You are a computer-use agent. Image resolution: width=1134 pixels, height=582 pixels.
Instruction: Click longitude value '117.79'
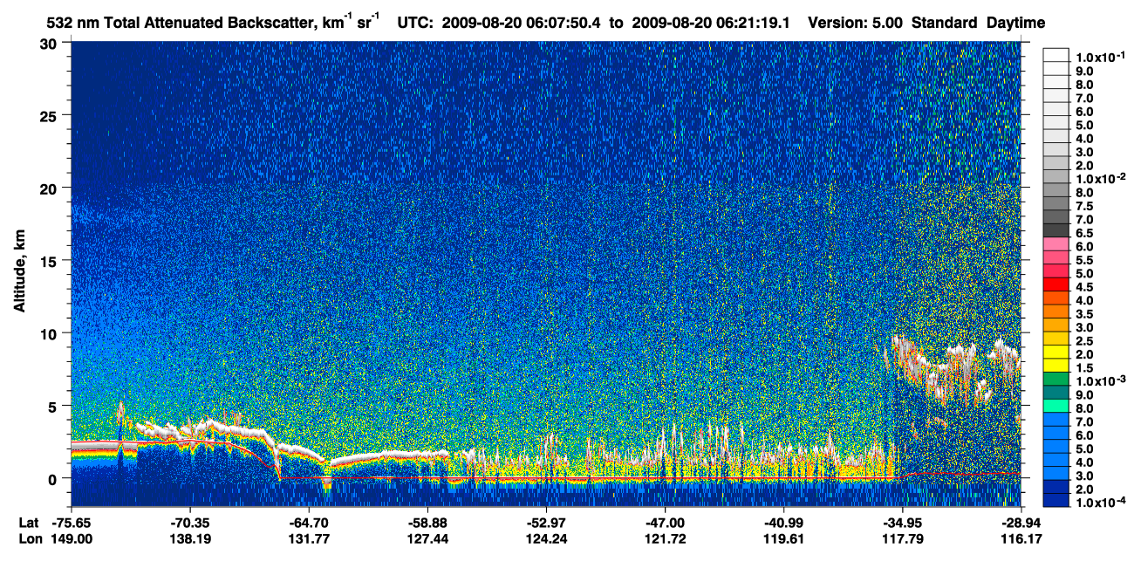tap(902, 538)
